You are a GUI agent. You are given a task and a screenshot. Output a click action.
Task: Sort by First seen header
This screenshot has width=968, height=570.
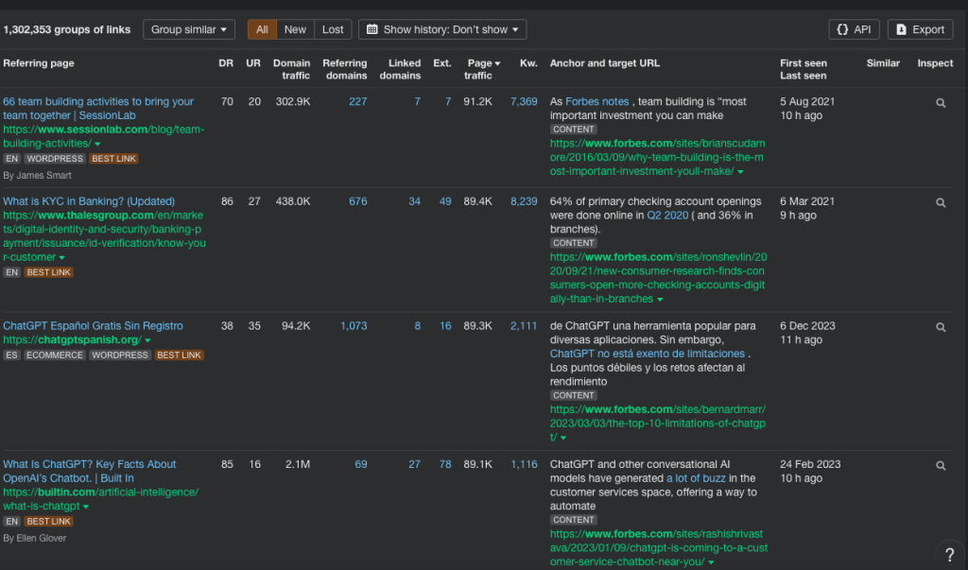[x=804, y=63]
